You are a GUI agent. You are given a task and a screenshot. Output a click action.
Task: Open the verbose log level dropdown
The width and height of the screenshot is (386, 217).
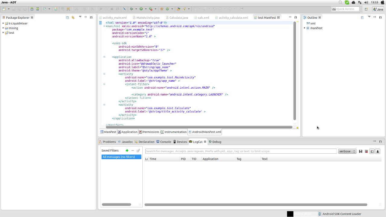[x=347, y=151]
